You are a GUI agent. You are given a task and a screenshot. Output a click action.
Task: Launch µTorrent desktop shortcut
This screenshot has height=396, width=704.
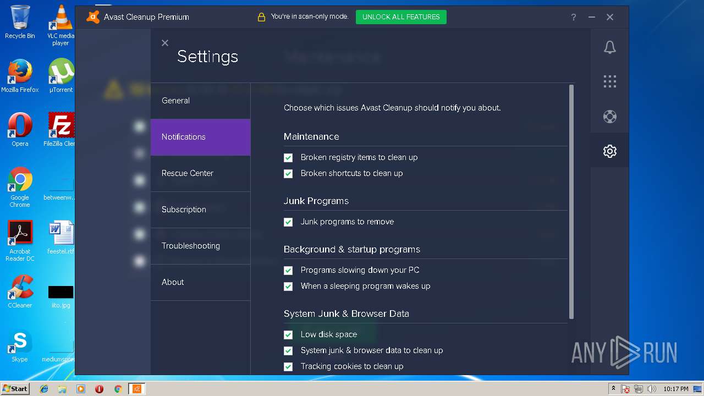(61, 76)
